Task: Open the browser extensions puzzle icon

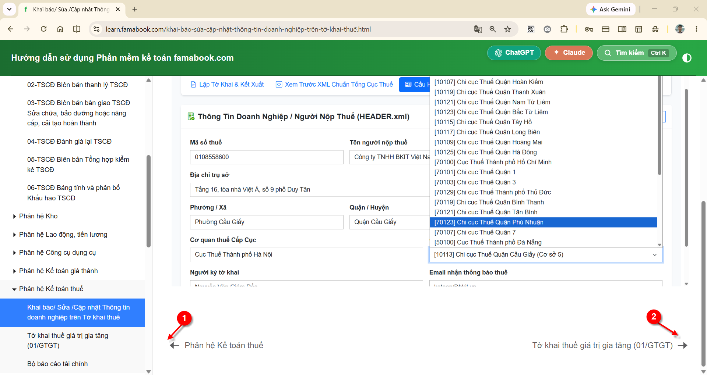Action: coord(564,29)
